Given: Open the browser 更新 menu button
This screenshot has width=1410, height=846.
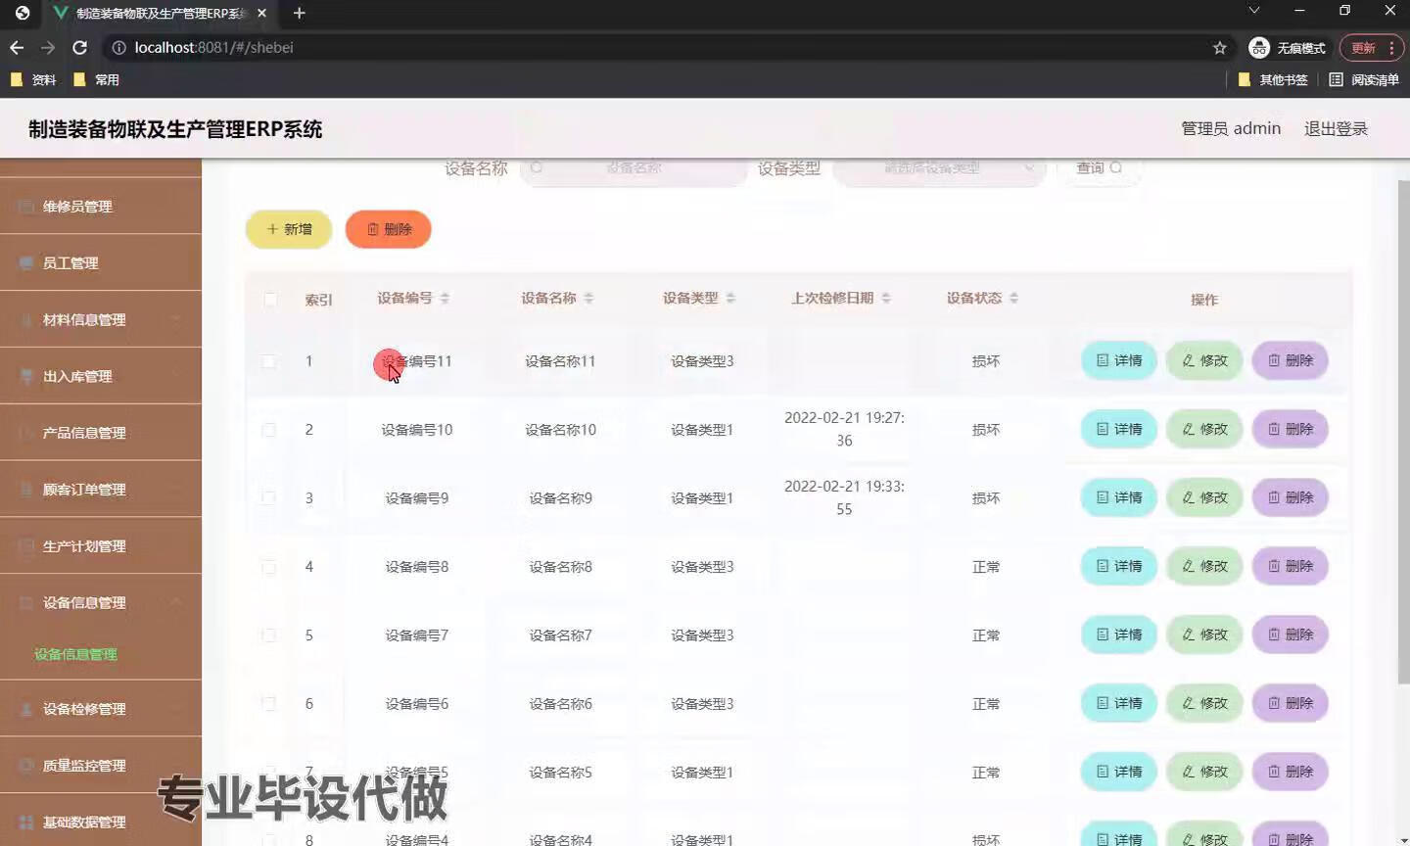Looking at the screenshot, I should click(1371, 47).
